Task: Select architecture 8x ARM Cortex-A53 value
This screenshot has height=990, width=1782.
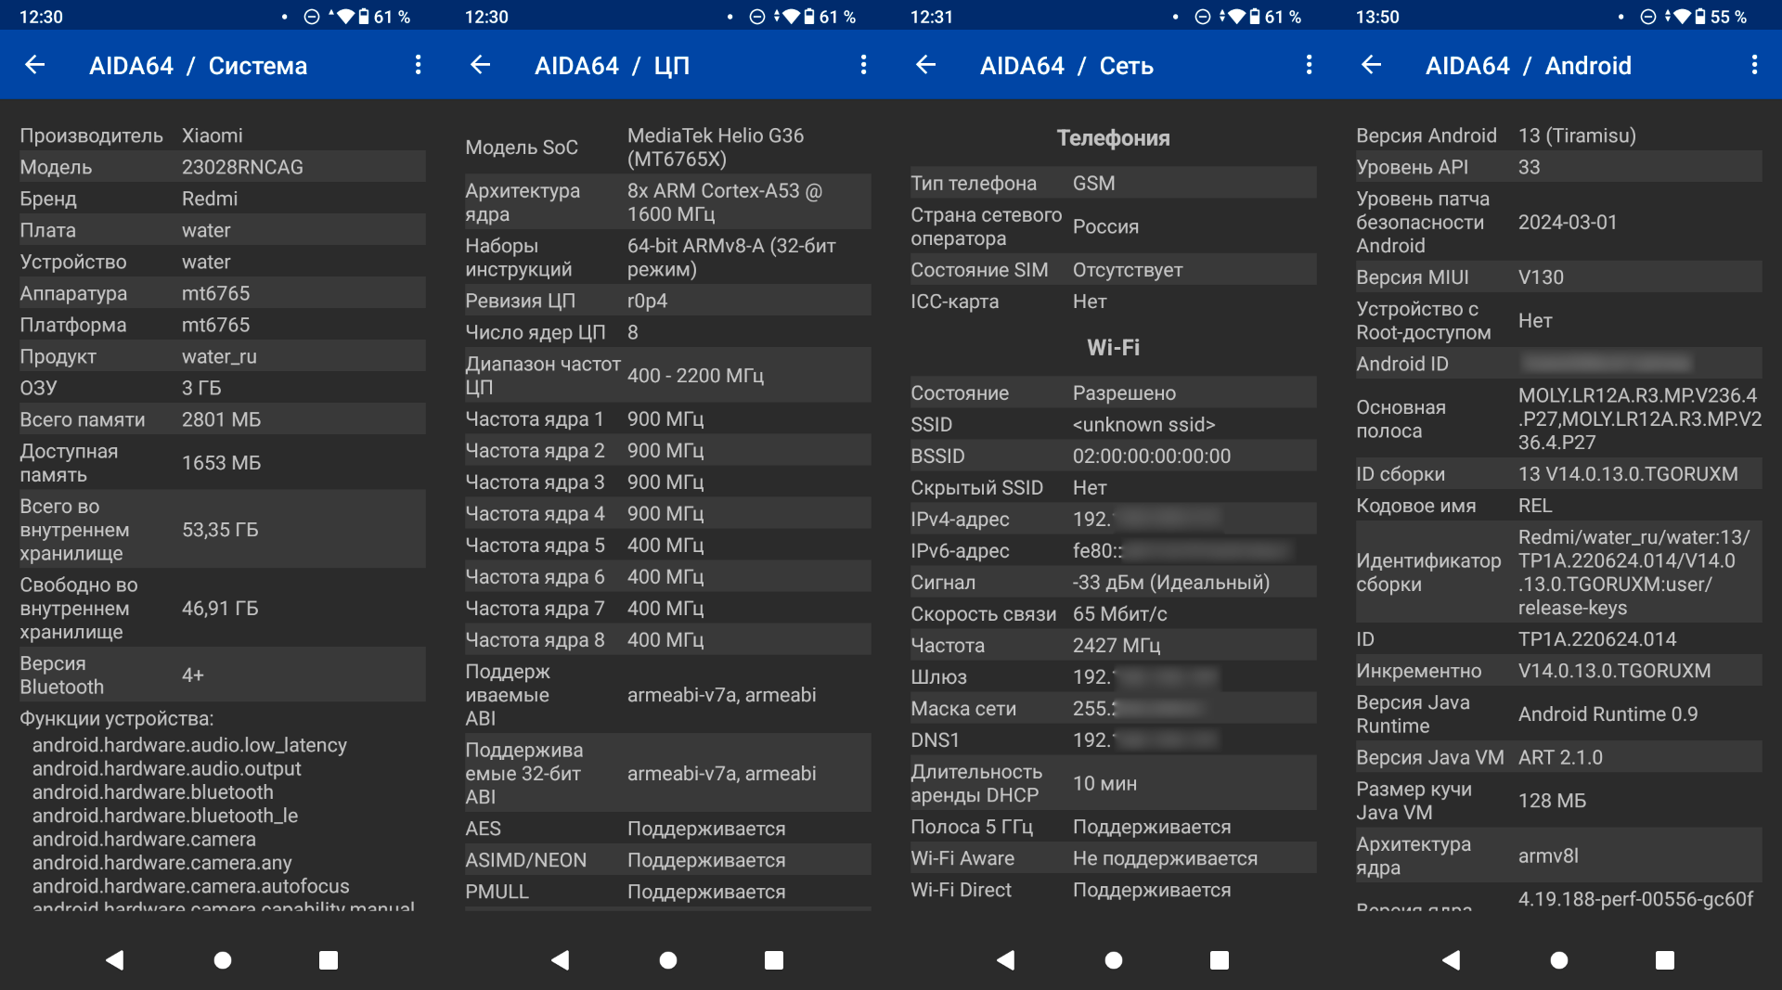Action: coord(725,202)
